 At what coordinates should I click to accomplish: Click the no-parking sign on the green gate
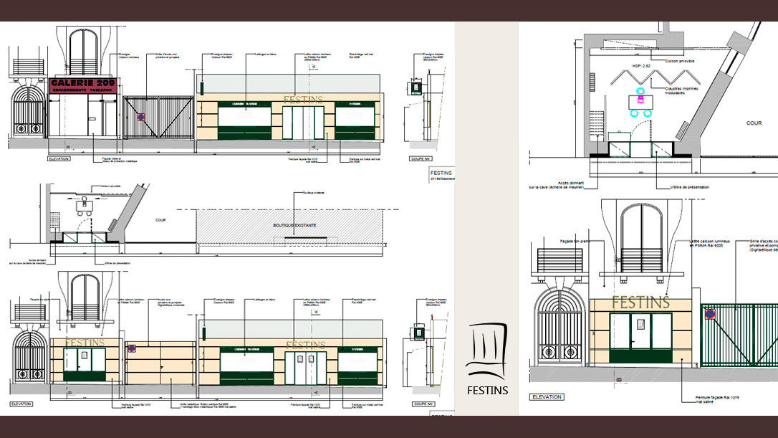point(710,315)
